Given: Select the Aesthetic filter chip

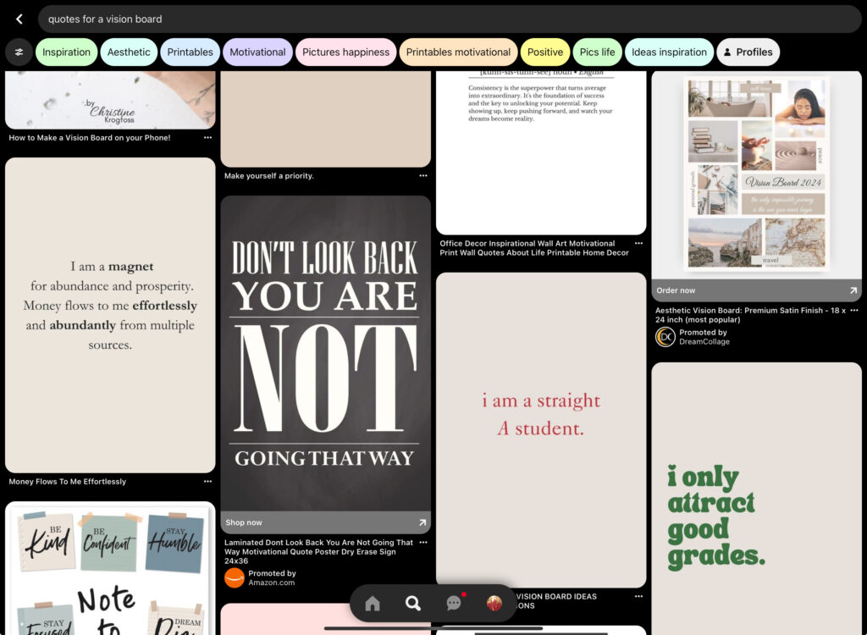Looking at the screenshot, I should [x=129, y=52].
